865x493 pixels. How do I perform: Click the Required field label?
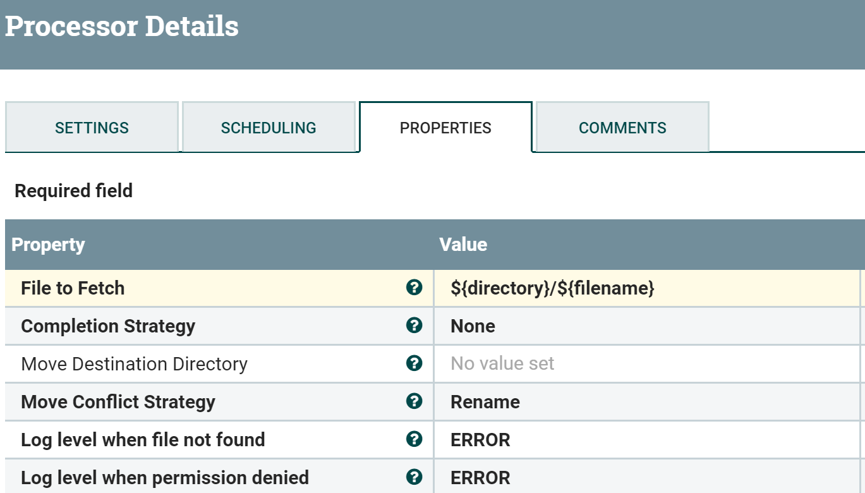tap(73, 190)
